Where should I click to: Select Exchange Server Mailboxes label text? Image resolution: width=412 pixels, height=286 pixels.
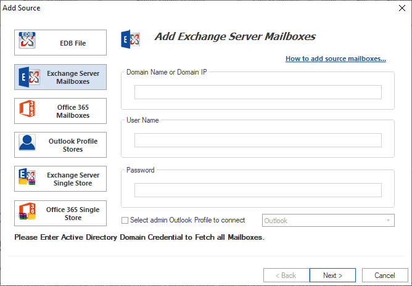point(73,77)
